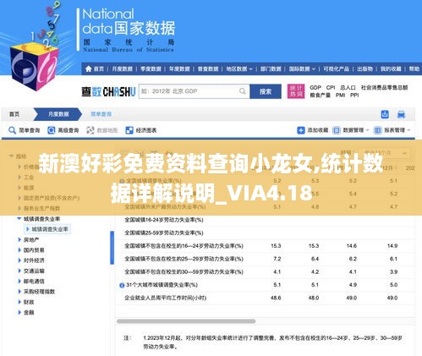Open 高级查询 advanced query tool
Screen dimensions: 422x356
(x=63, y=130)
